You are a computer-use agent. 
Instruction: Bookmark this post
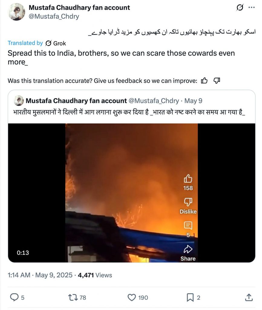(x=190, y=297)
